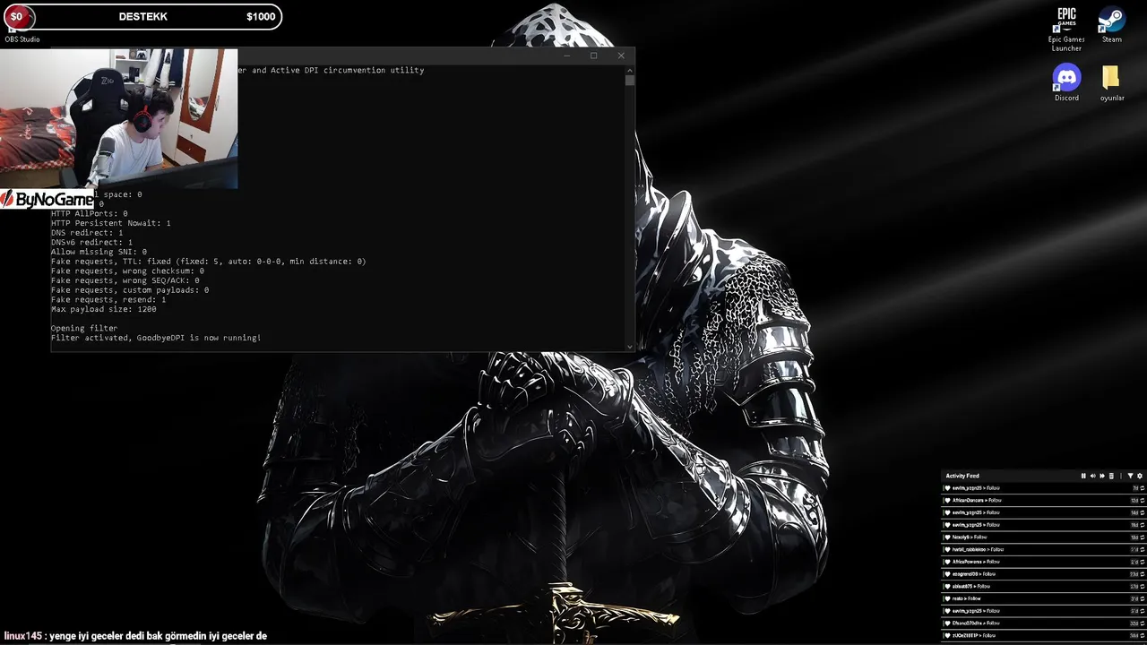Maximize the GoodbyeDPI console window
The height and width of the screenshot is (645, 1147).
(x=593, y=56)
